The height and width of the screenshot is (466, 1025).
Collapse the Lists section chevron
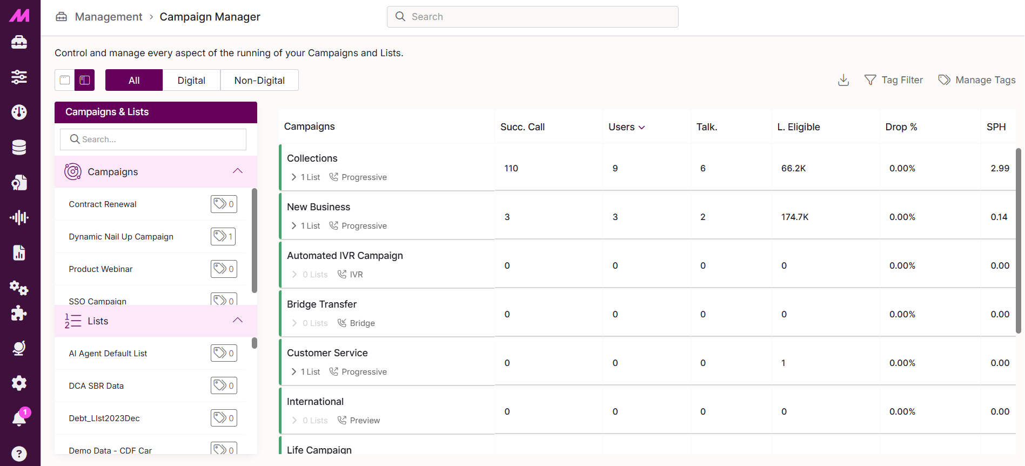click(237, 321)
